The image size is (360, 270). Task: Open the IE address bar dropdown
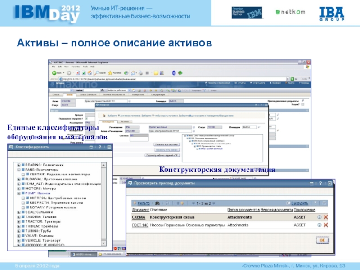[x=288, y=79]
